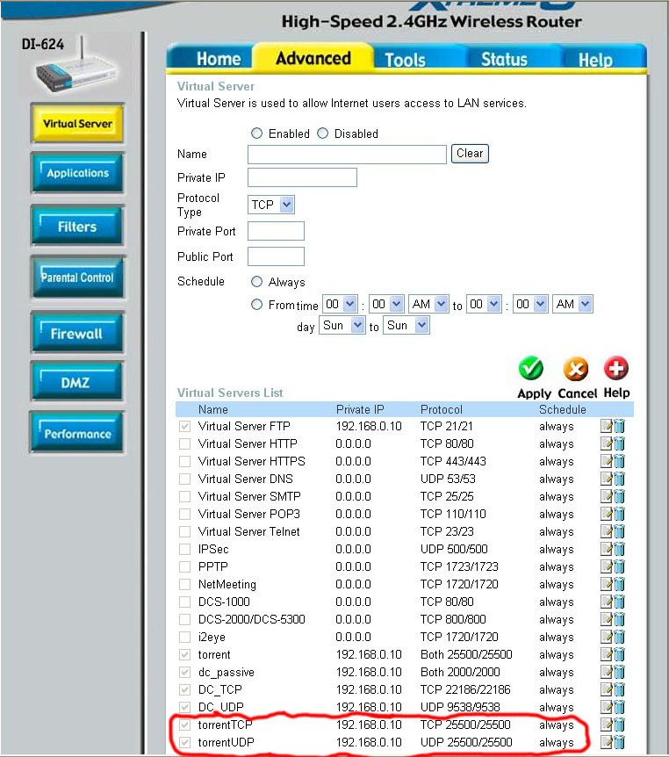The width and height of the screenshot is (669, 757).
Task: Delete the PPTP entry
Action: point(619,566)
